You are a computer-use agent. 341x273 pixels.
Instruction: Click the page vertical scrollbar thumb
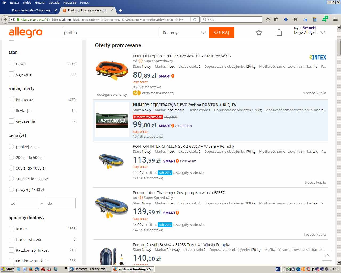tap(339, 48)
